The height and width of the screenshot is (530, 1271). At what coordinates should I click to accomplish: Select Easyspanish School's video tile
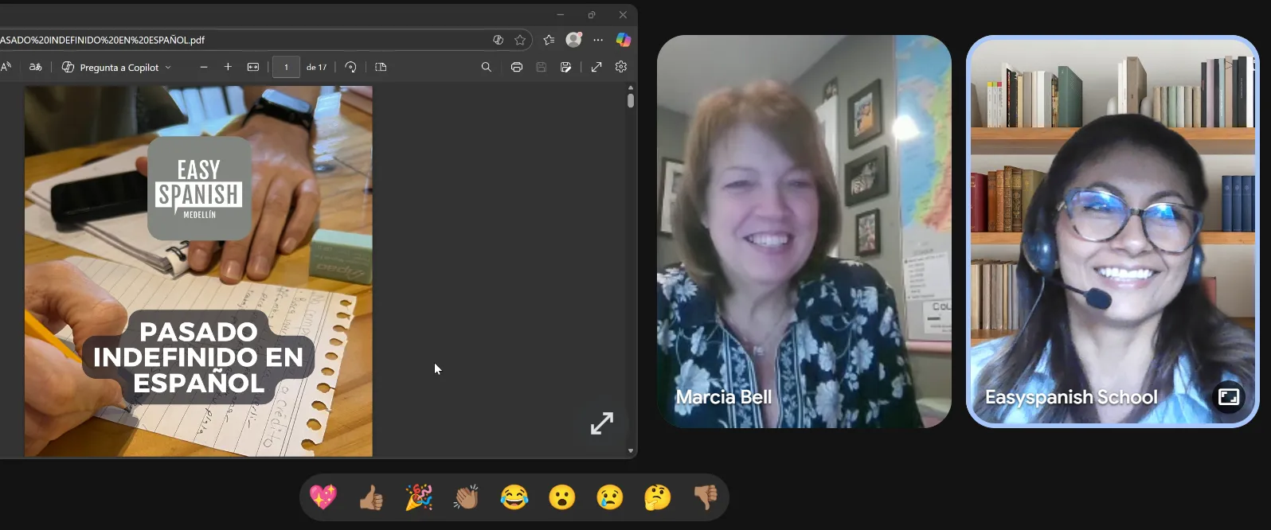click(1113, 232)
